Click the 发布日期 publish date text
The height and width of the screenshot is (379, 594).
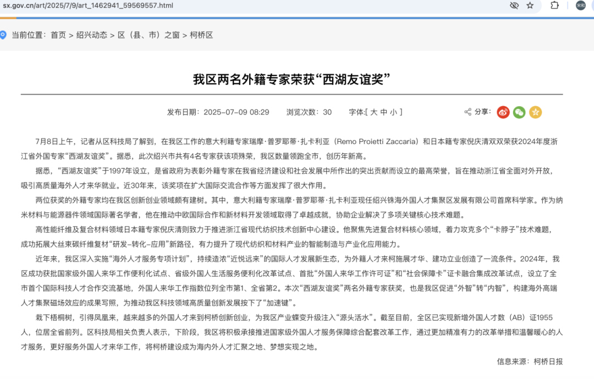coord(218,112)
